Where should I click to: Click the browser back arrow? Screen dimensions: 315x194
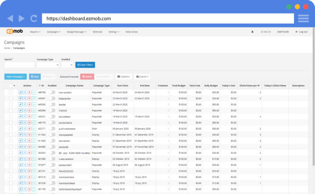[11, 19]
